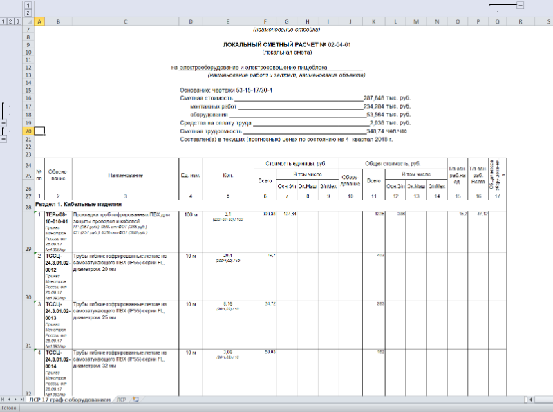
Task: Click the 'Сметная стоимость' label
Action: 206,98
